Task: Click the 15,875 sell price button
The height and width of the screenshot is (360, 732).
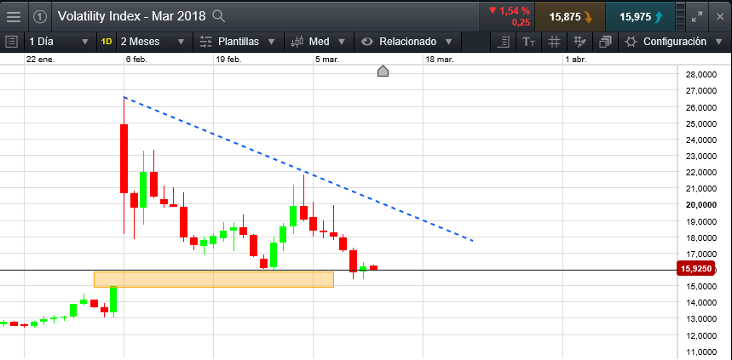Action: [570, 17]
